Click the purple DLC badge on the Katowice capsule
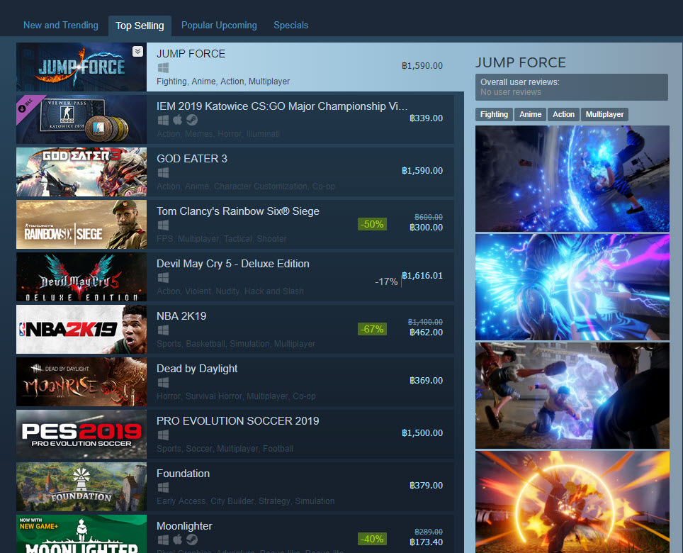 click(26, 106)
